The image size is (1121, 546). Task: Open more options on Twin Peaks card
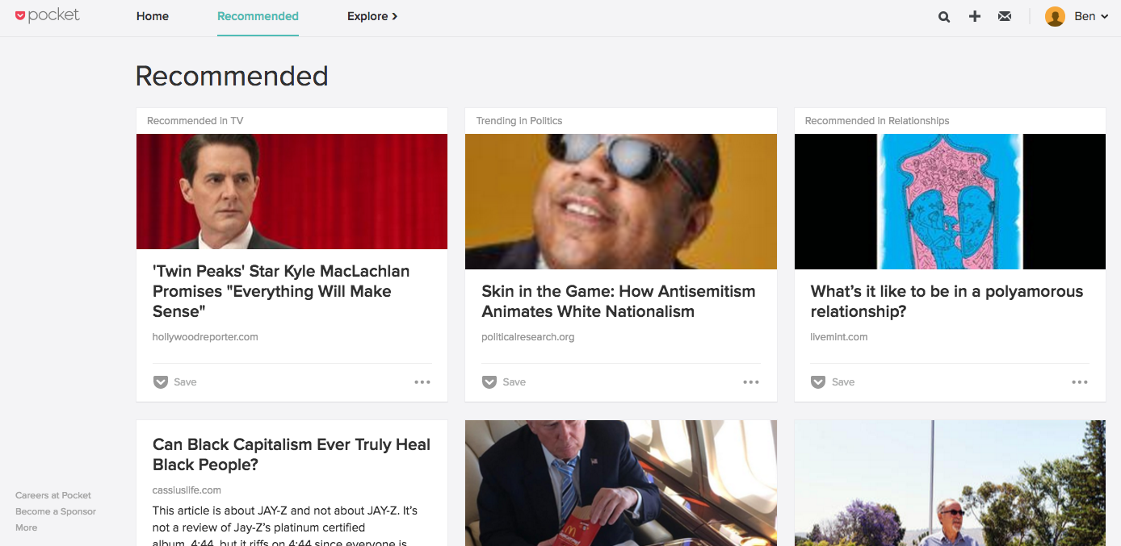[422, 382]
